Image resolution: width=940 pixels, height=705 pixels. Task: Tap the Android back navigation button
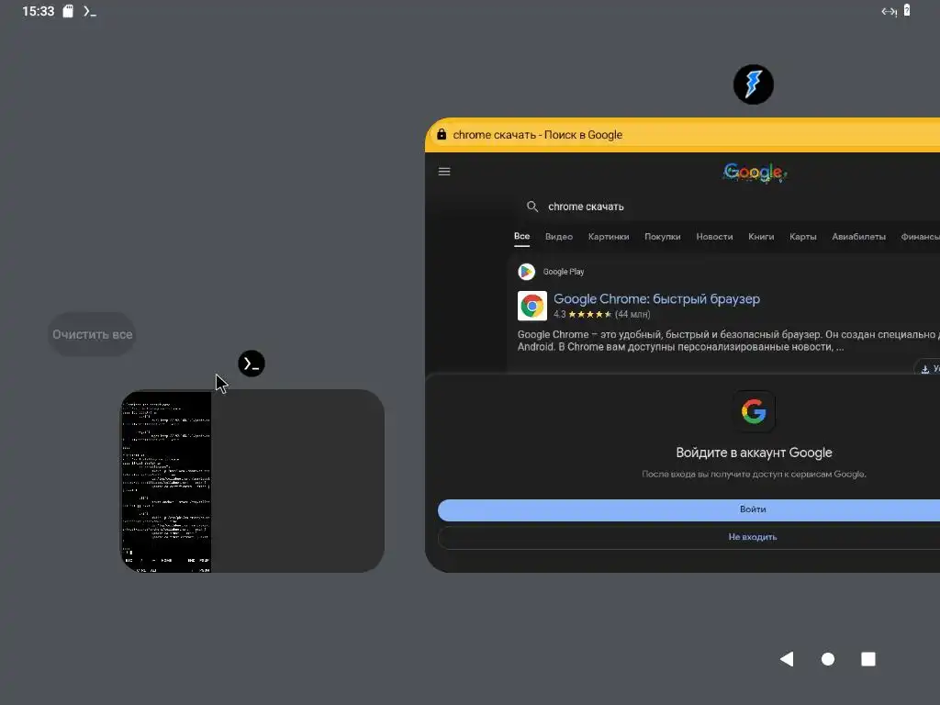787,659
